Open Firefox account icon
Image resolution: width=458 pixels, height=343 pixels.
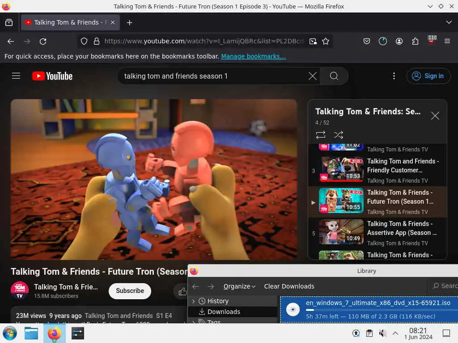(399, 42)
